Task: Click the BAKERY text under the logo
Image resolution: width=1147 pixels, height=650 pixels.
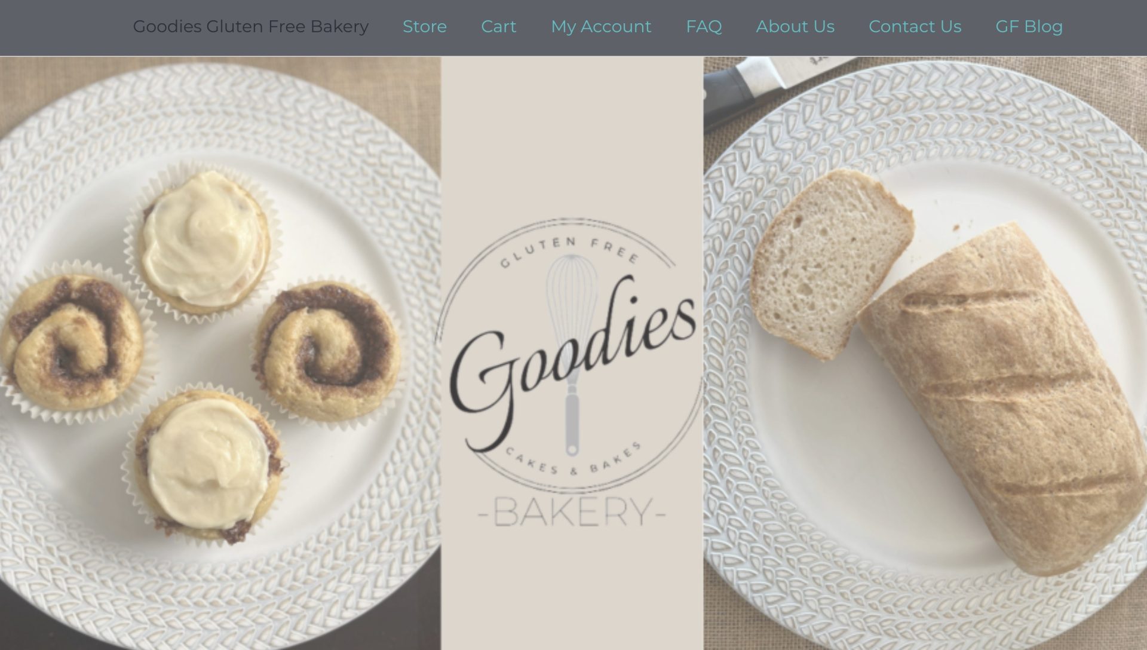Action: 572,513
